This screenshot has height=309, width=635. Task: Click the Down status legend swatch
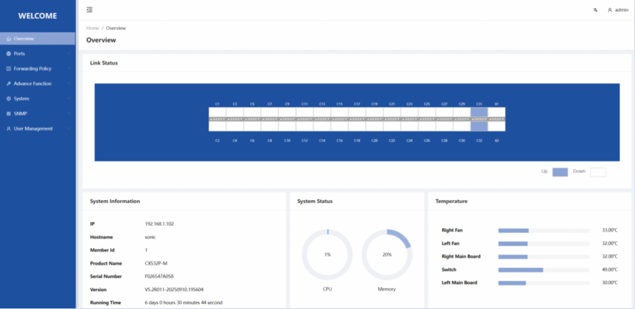point(598,172)
